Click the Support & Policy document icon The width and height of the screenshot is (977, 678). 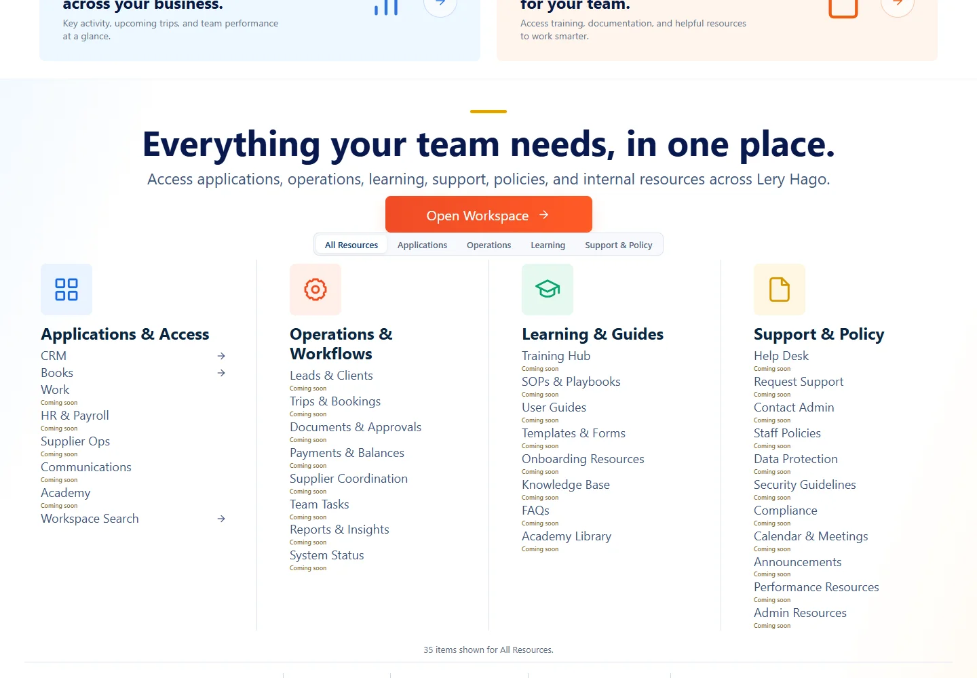(x=780, y=290)
